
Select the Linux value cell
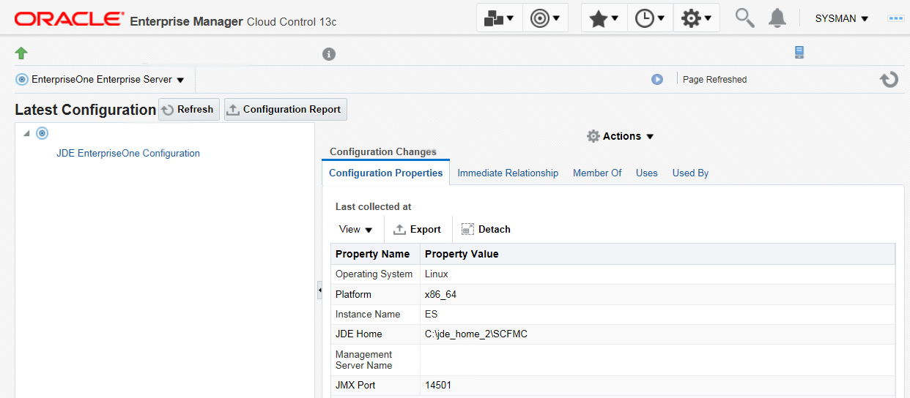[657, 274]
